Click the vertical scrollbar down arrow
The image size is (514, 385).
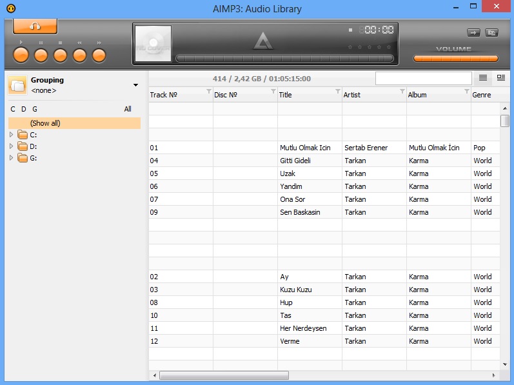click(x=505, y=364)
